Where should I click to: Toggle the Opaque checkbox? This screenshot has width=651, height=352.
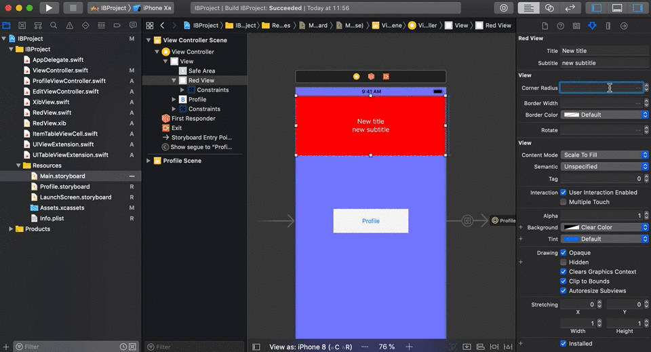(x=563, y=252)
